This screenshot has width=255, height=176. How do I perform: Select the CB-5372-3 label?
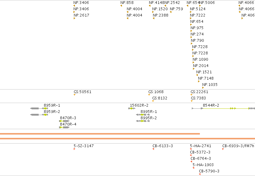click(200, 152)
